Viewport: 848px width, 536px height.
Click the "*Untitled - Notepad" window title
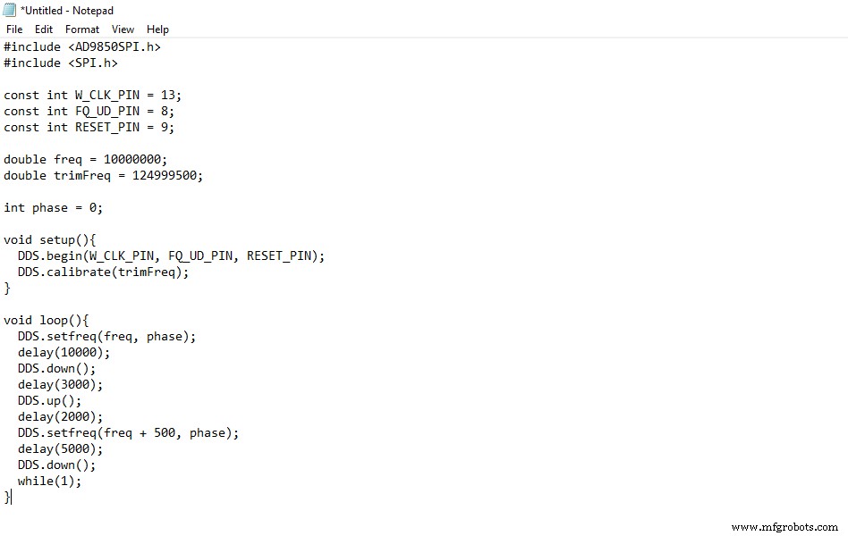coord(67,11)
